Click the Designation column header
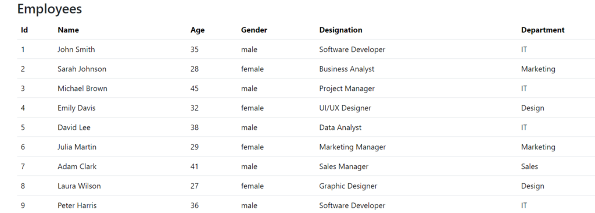This screenshot has height=213, width=595. (340, 30)
